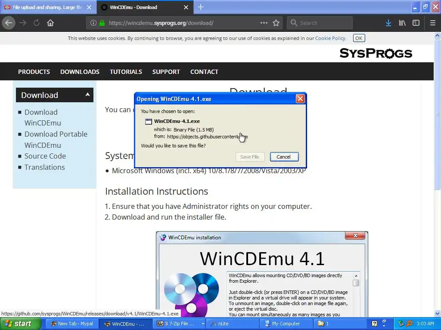
Task: Open the browser home page icon
Action: pyautogui.click(x=50, y=23)
